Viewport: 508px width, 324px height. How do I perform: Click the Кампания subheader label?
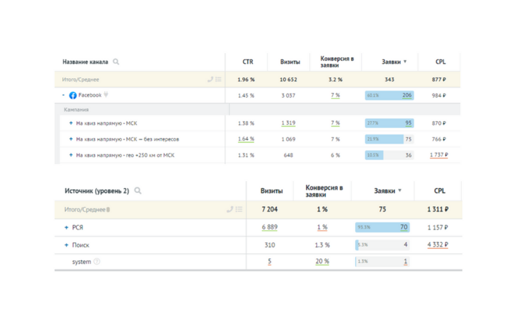(76, 110)
